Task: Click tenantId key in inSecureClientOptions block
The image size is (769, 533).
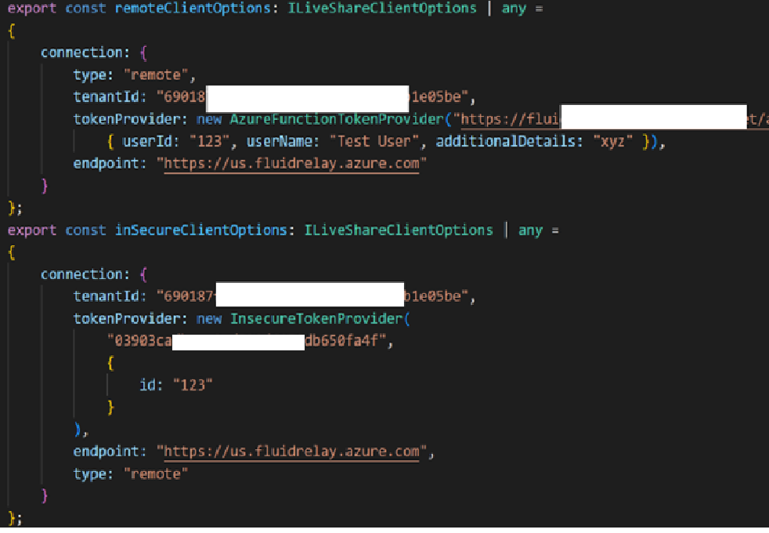Action: 106,296
